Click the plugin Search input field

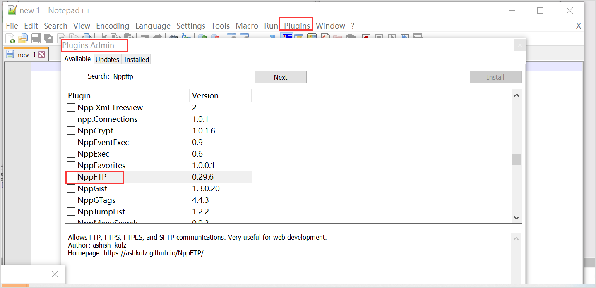(x=181, y=77)
